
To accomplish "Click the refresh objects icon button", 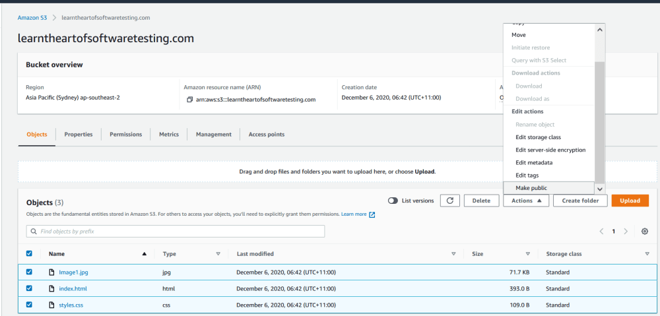I will [449, 201].
